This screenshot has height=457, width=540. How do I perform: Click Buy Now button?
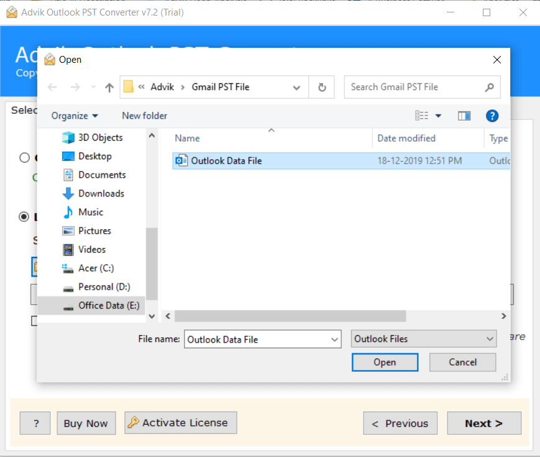(86, 423)
